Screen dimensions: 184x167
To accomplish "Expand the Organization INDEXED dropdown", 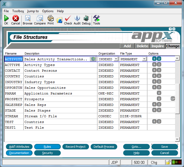I will coord(116,59).
